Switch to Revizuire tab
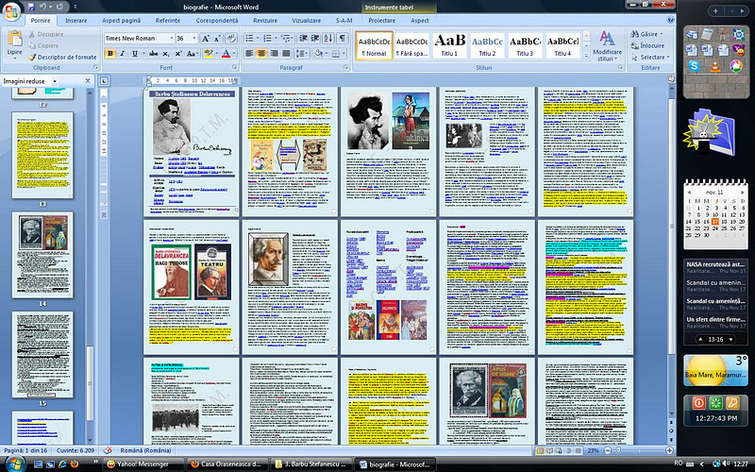The height and width of the screenshot is (472, 755). click(x=265, y=20)
